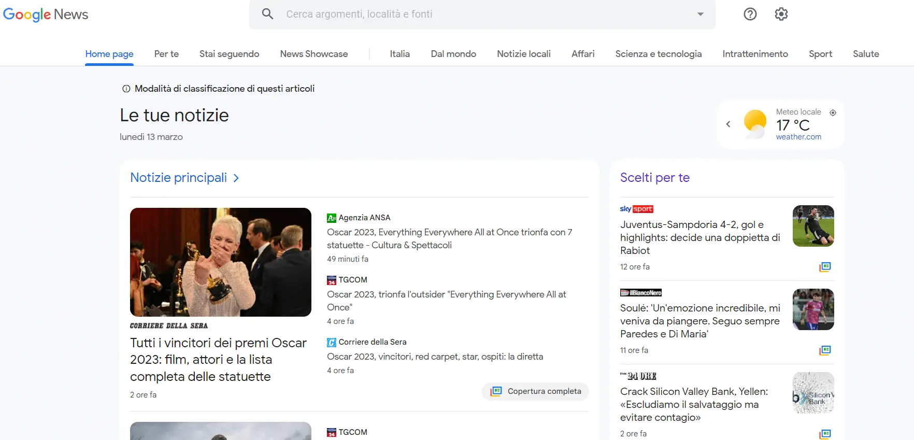914x440 pixels.
Task: Click the first TGCOM source icon
Action: 332,280
